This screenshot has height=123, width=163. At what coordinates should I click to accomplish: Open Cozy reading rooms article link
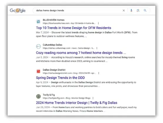pos(81,53)
